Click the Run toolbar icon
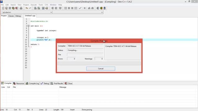 click(x=69, y=8)
